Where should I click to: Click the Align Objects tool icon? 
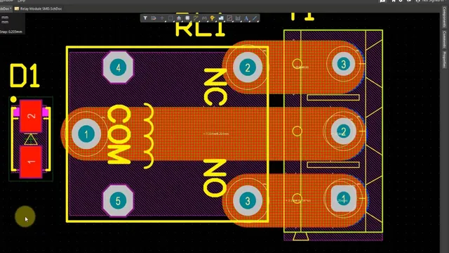tap(179, 18)
